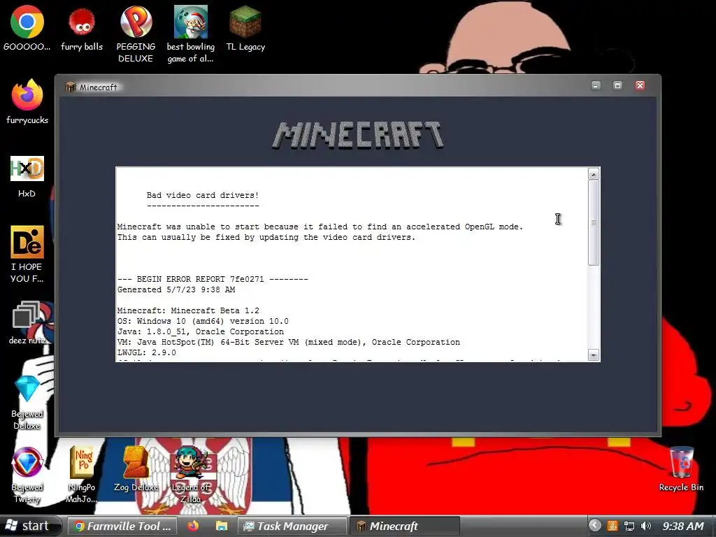Click the line 'Generated 5/7/23 9:38 AM'

[176, 290]
